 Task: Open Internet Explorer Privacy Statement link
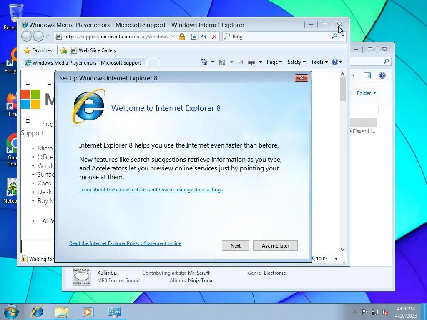pyautogui.click(x=125, y=243)
